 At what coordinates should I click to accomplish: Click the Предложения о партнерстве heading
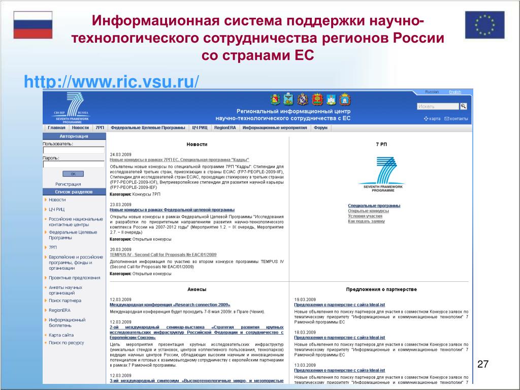(x=381, y=289)
